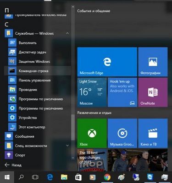172x183 pixels.
Task: Open OneNote tile
Action: click(153, 92)
